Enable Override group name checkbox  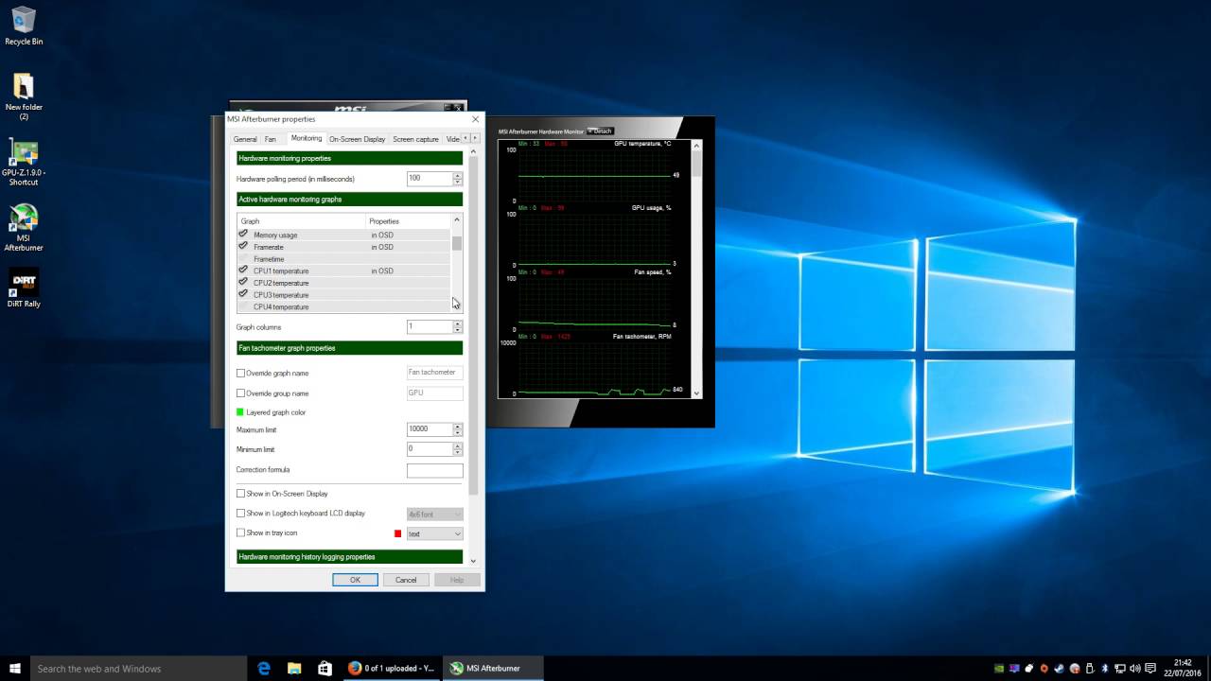[x=240, y=393]
